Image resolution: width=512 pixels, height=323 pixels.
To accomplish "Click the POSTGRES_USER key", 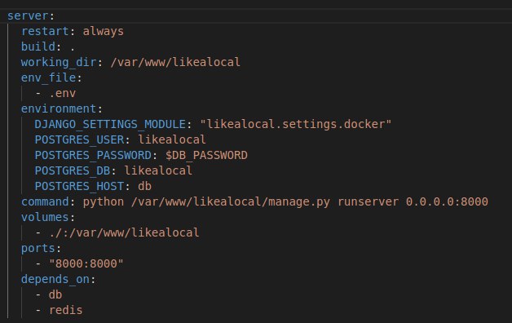I will (x=79, y=139).
